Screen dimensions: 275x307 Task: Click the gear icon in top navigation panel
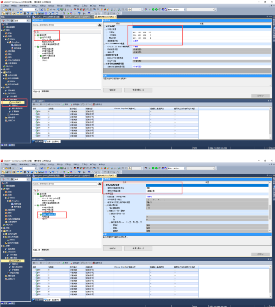pyautogui.click(x=11, y=20)
